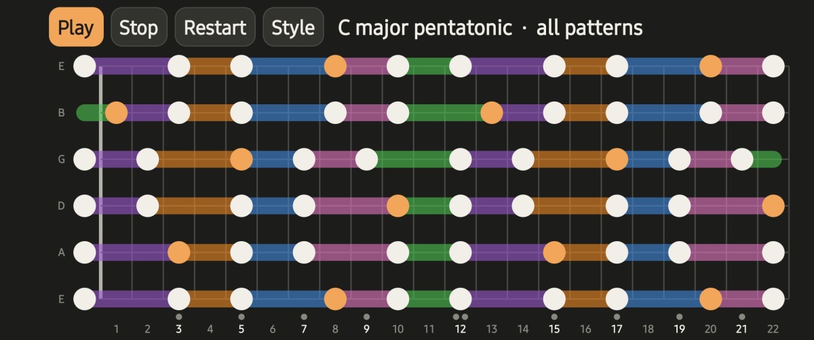Click fret number 17 label
Image resolution: width=814 pixels, height=340 pixels.
click(x=617, y=328)
